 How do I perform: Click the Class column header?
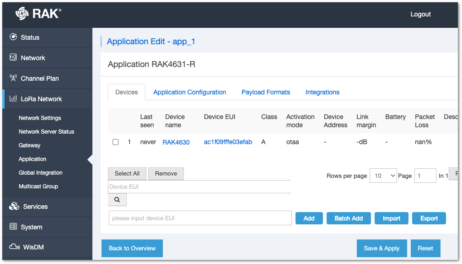pos(269,117)
